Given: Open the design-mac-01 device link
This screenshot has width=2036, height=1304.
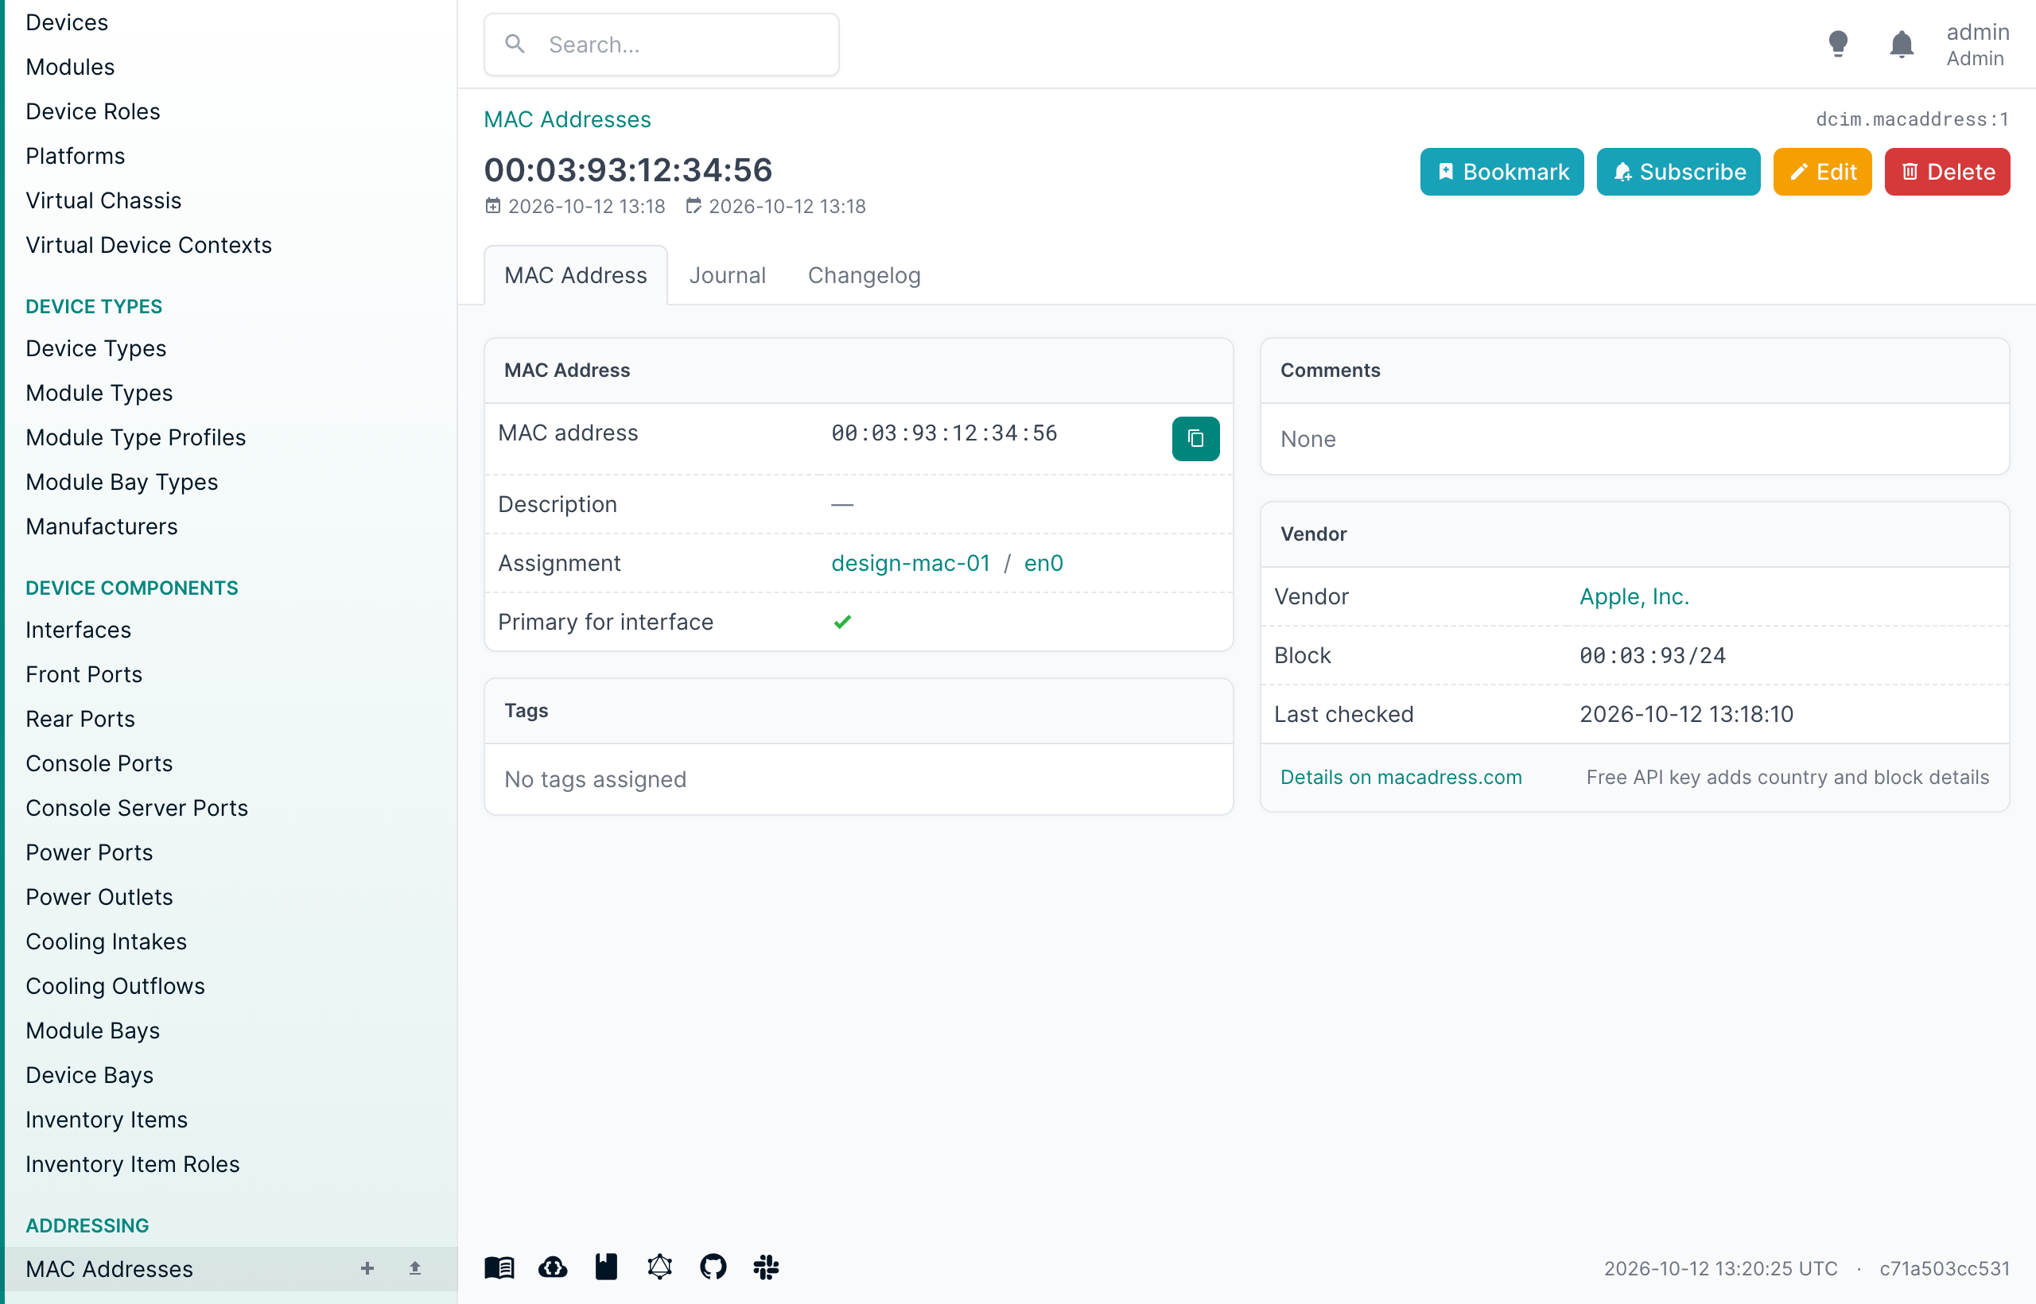Looking at the screenshot, I should (911, 563).
